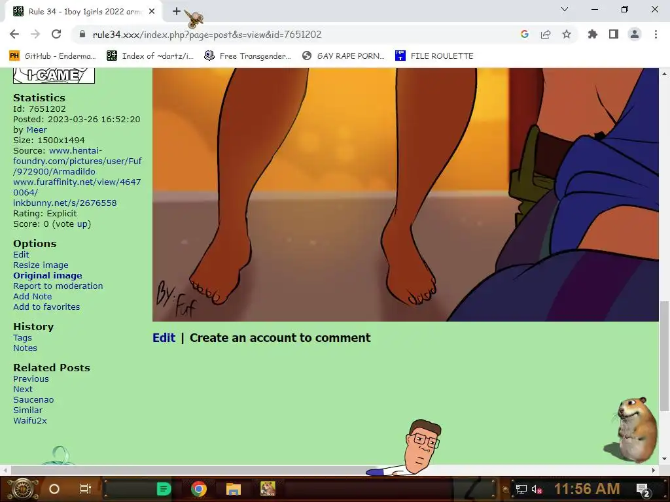Image resolution: width=670 pixels, height=502 pixels.
Task: Click 'Create an account to comment'
Action: point(280,338)
